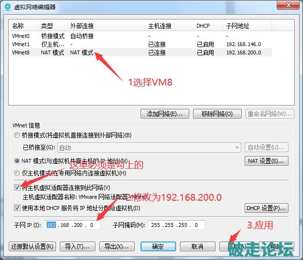Toggle the use local DHCP service checkbox
303x260 pixels.
point(18,208)
